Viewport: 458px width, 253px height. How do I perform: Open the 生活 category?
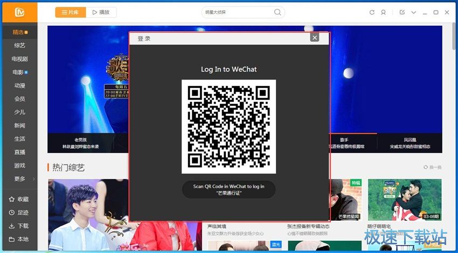20,139
